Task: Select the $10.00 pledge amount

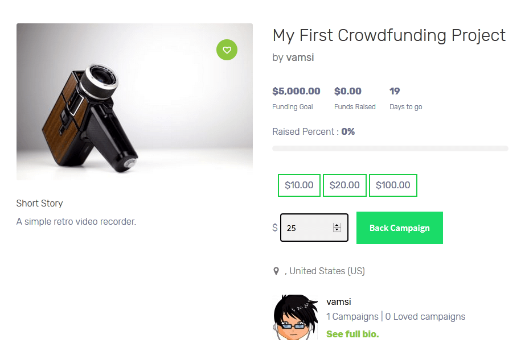Action: click(x=298, y=185)
